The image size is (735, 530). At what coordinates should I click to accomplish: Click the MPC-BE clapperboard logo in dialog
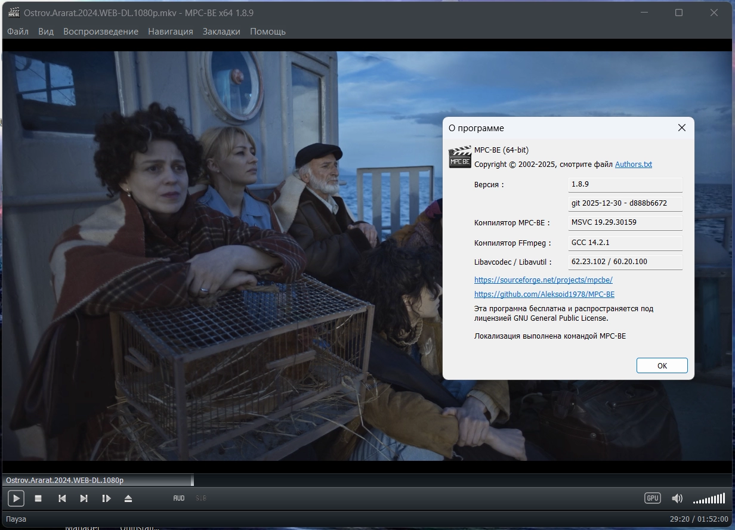(x=460, y=157)
